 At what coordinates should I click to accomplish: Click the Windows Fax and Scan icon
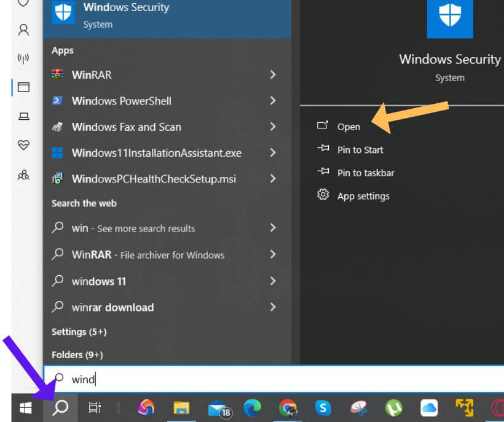click(x=57, y=127)
